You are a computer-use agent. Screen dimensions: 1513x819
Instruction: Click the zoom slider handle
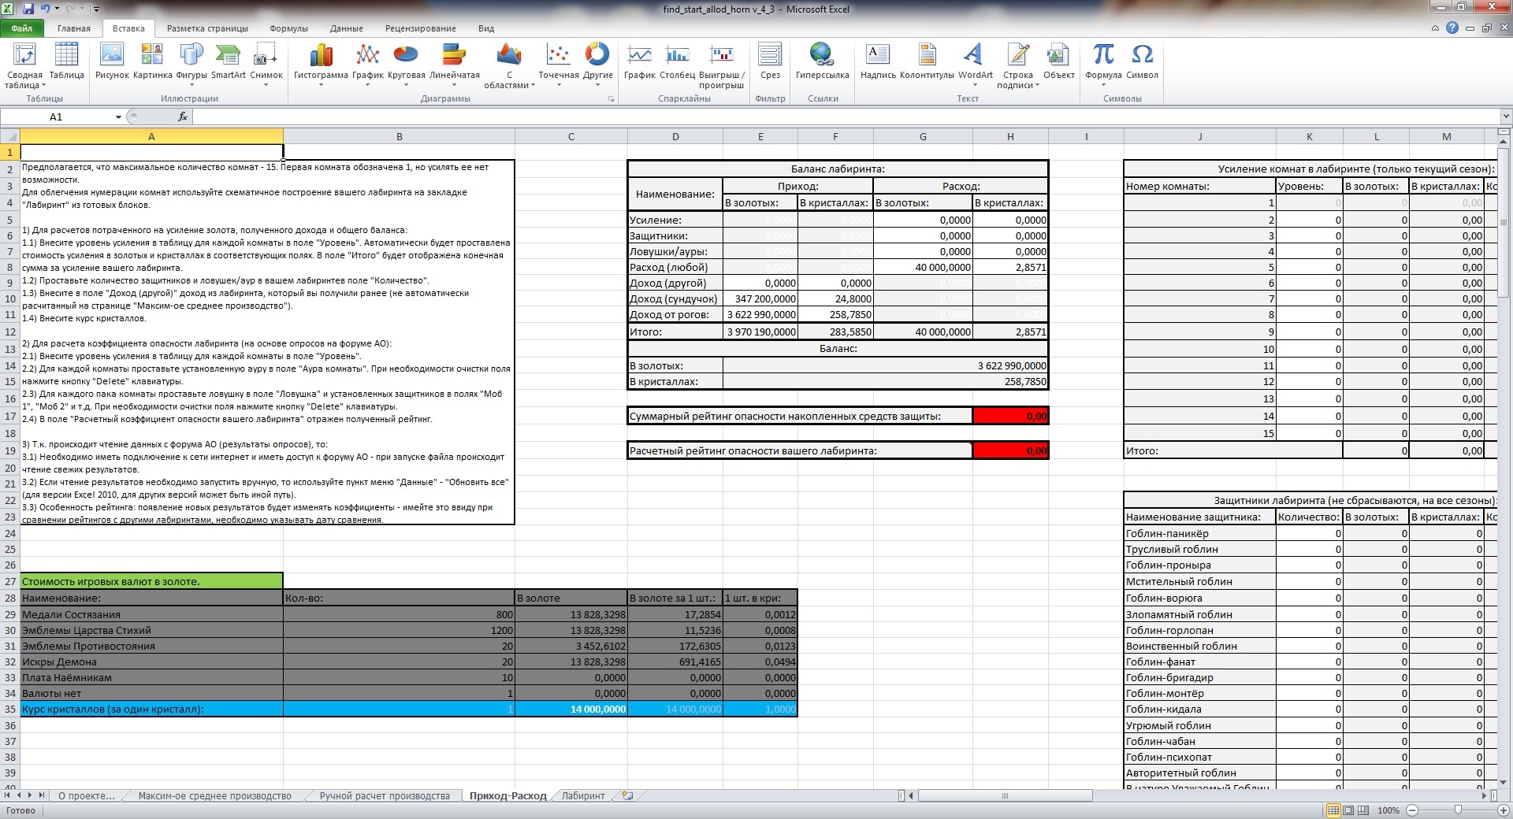click(1458, 810)
